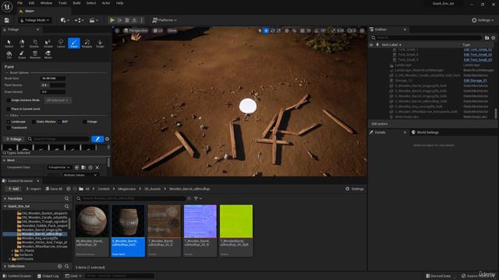This screenshot has width=499, height=280.
Task: Choose the foliage All selection tool
Action: coord(22,44)
